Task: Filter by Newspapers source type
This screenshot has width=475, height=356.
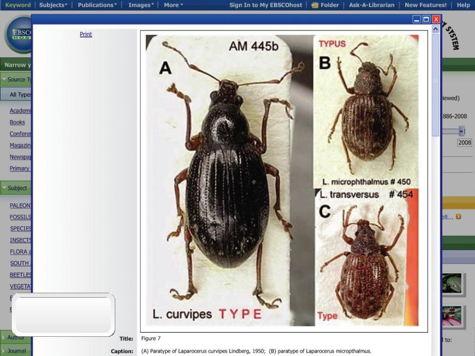Action: pyautogui.click(x=20, y=157)
